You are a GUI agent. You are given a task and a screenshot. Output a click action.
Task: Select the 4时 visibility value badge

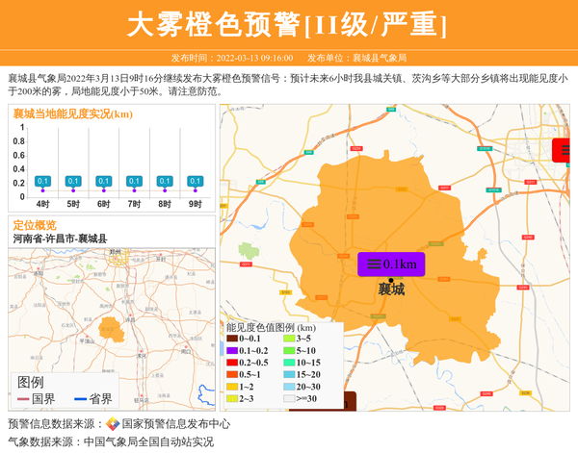[42, 181]
